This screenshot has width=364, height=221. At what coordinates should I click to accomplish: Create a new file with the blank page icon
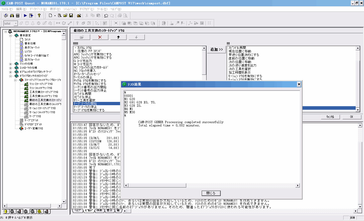[50, 16]
